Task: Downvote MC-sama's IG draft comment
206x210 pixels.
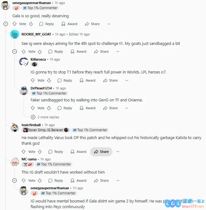Action: 40,180
